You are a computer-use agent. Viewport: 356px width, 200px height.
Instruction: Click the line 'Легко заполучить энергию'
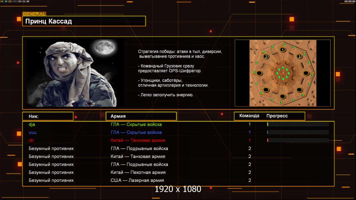point(166,95)
